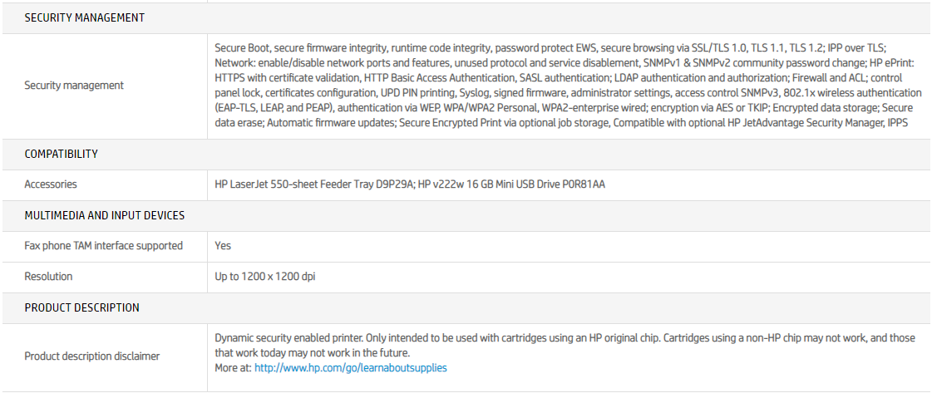The image size is (932, 398).
Task: Select the Security management row label
Action: point(74,85)
